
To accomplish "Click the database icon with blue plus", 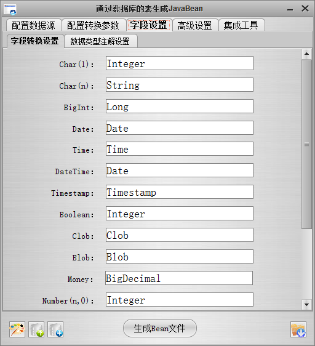I will [55, 329].
